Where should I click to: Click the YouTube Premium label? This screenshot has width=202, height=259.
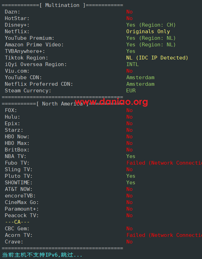(x=29, y=38)
